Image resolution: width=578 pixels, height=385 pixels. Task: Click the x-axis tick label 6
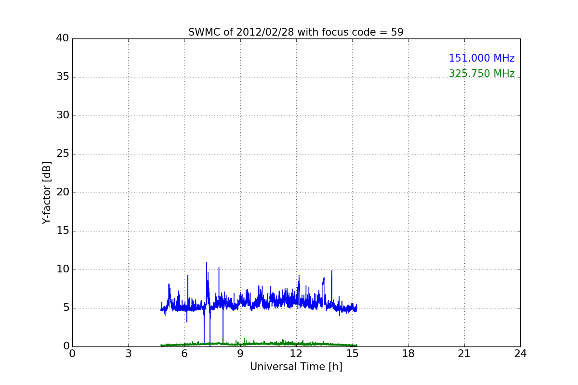point(184,354)
